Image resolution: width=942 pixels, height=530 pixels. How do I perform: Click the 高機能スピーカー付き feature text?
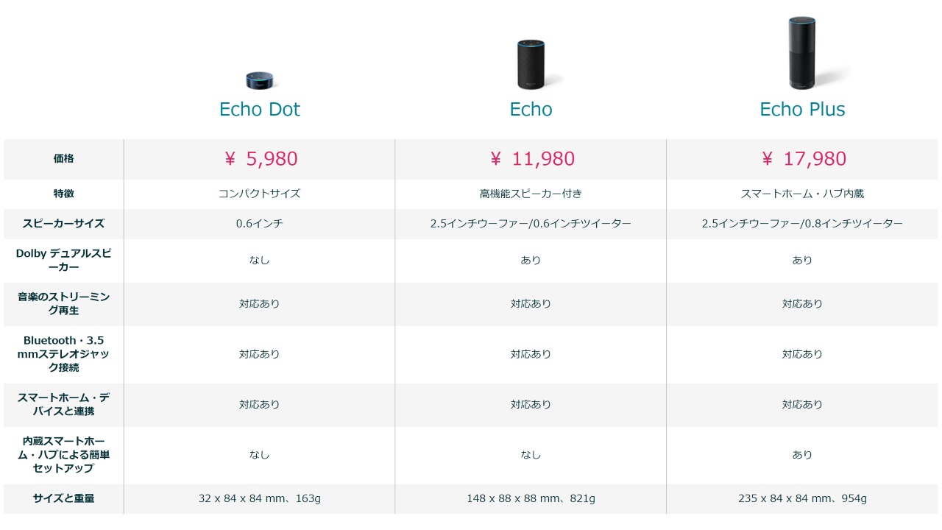[x=531, y=194]
